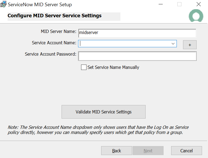The image size is (208, 158).
Task: Open the Service Account Name dropdown arrow
Action: pos(173,43)
